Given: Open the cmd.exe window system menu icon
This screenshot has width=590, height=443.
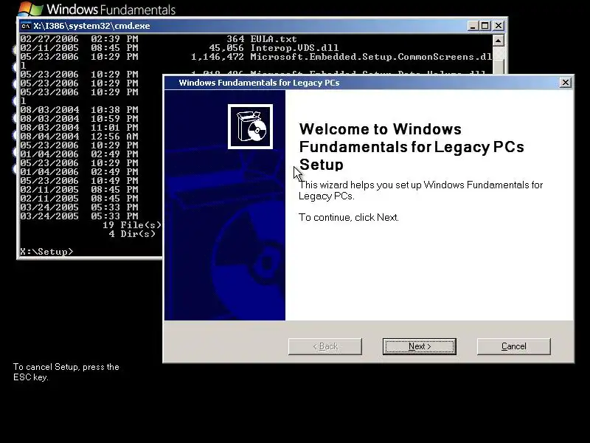Looking at the screenshot, I should (26, 26).
